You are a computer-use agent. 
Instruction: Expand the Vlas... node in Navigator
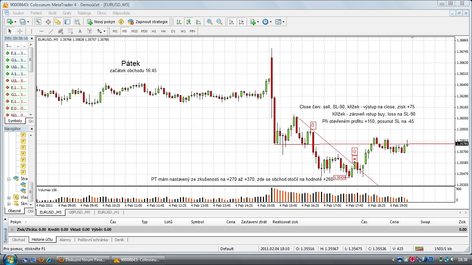tap(9, 198)
